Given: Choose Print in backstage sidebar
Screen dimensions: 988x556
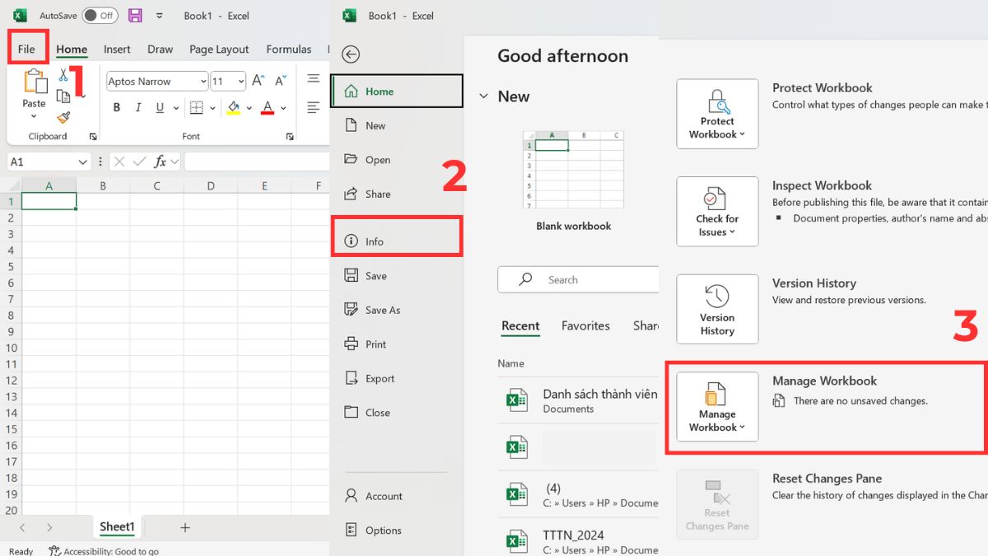Looking at the screenshot, I should 397,344.
